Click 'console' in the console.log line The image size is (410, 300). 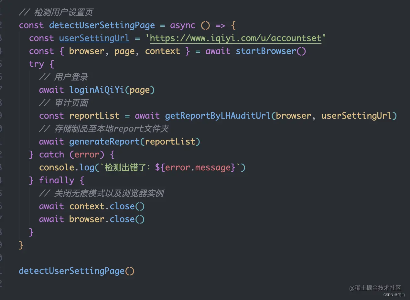tap(57, 167)
